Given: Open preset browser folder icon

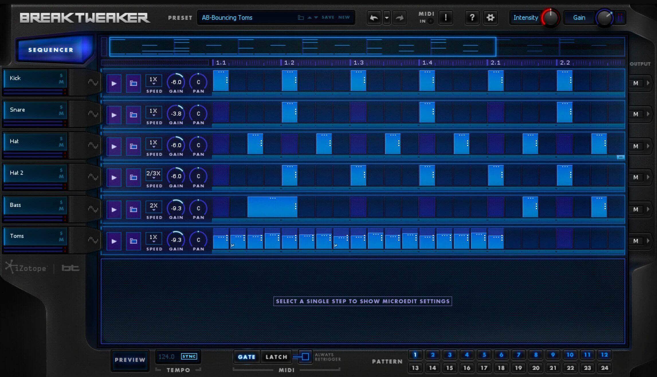Looking at the screenshot, I should [x=301, y=18].
